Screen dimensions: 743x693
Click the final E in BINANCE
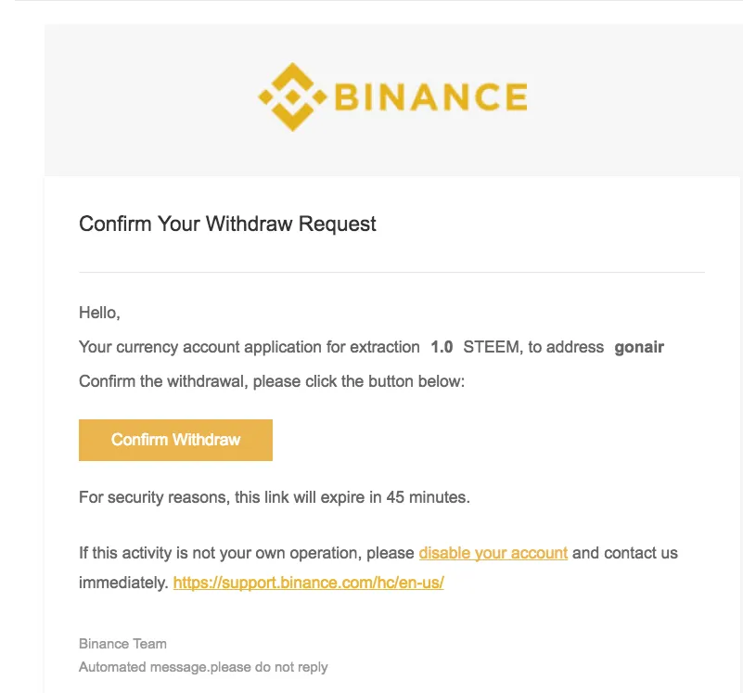(516, 96)
